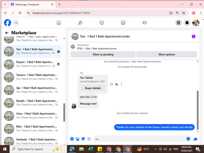Open the Yona conversation

[x=32, y=115]
